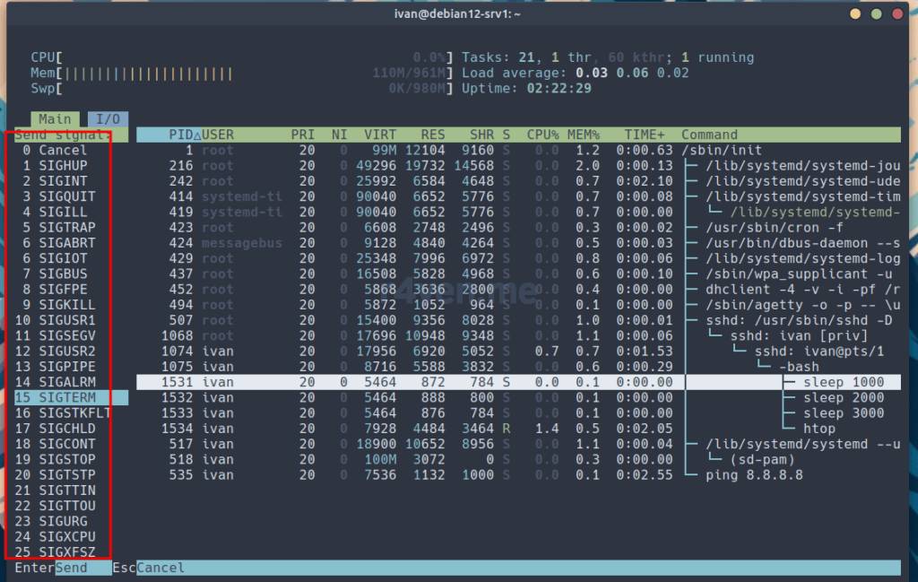
Task: Click Cancel in the bottom bar
Action: tap(160, 568)
